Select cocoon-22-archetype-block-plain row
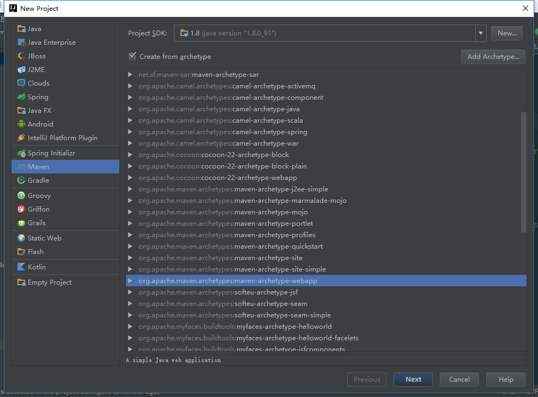 [x=326, y=166]
